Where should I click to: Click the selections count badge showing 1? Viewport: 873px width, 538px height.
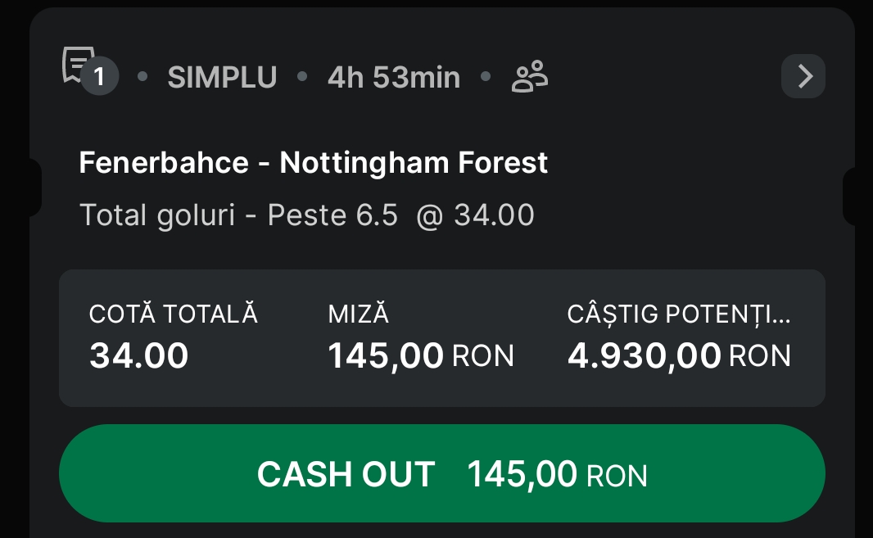(100, 78)
